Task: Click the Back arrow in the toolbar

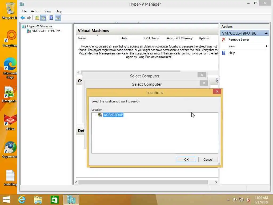Action: click(23, 18)
